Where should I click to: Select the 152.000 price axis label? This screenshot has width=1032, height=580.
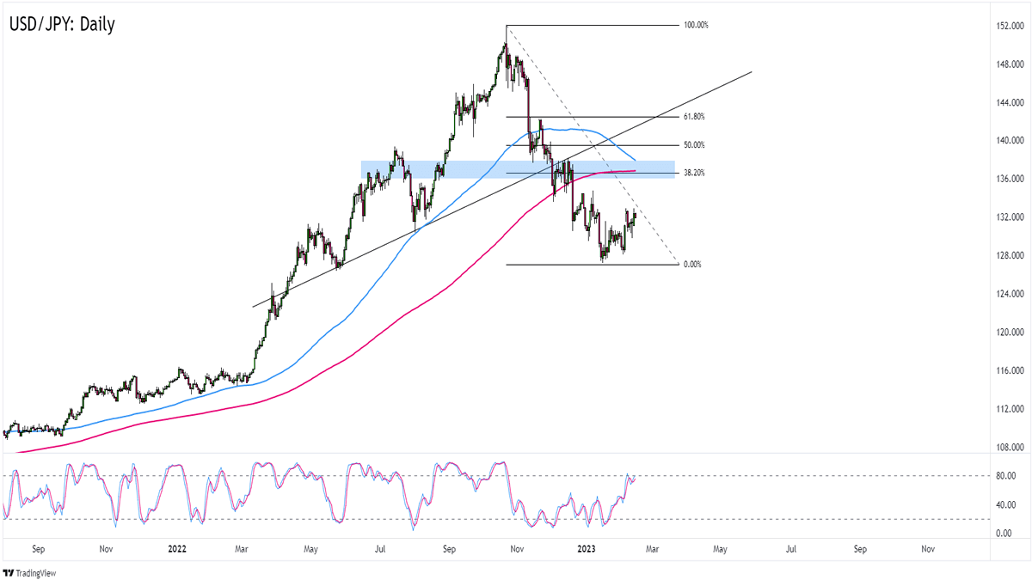pyautogui.click(x=1005, y=25)
